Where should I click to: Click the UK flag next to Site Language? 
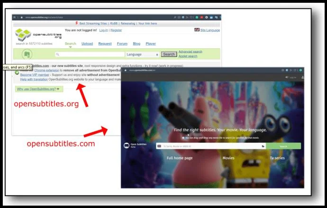[x=197, y=30]
